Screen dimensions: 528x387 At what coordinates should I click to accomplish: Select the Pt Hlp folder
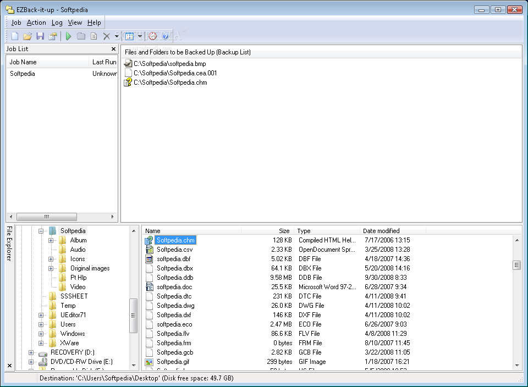click(x=78, y=278)
